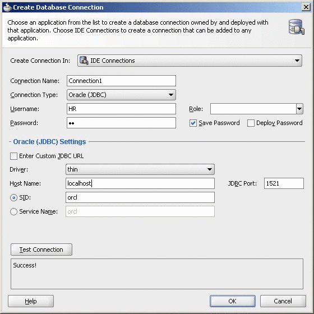
Task: Click the OK button
Action: [x=233, y=301]
